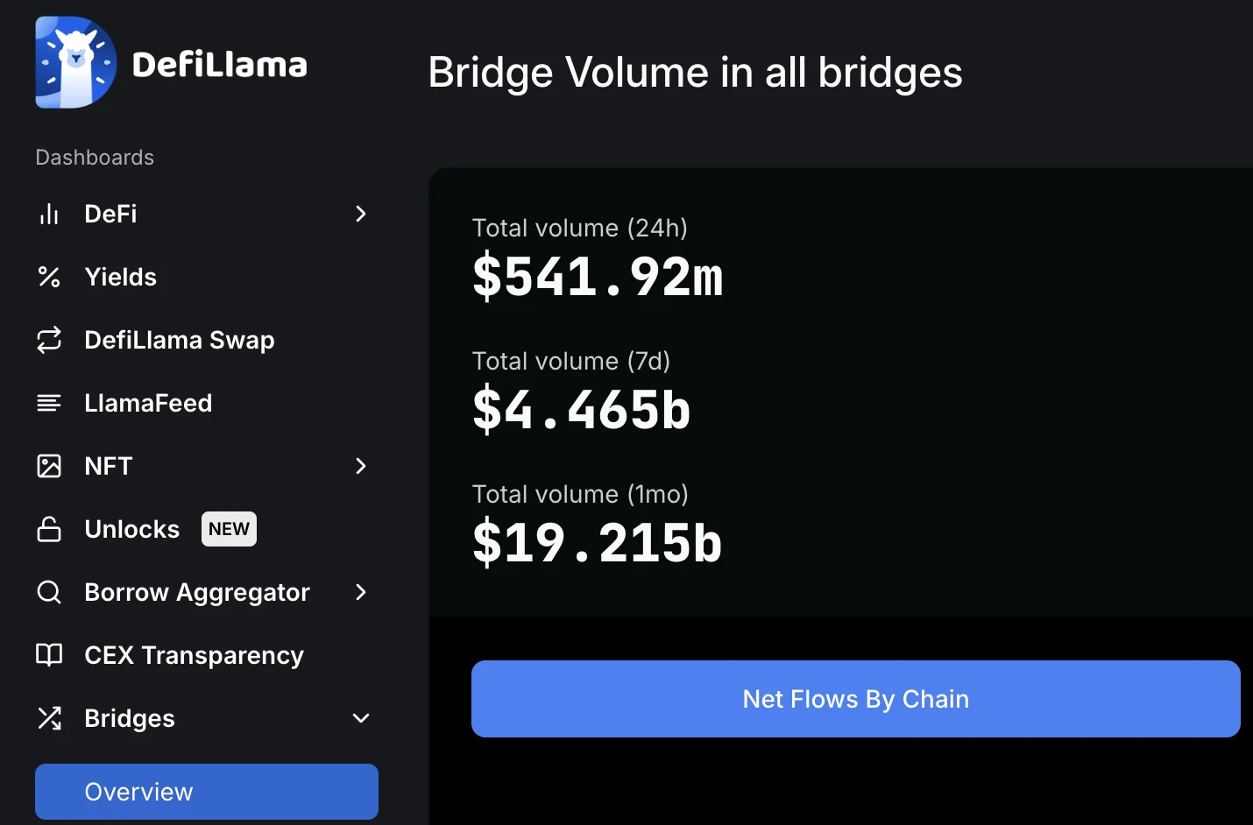
Task: Expand the NFT submenu chevron
Action: pos(360,466)
